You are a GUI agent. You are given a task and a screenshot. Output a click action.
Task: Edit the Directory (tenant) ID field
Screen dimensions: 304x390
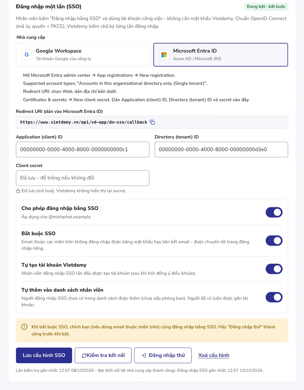coord(221,150)
